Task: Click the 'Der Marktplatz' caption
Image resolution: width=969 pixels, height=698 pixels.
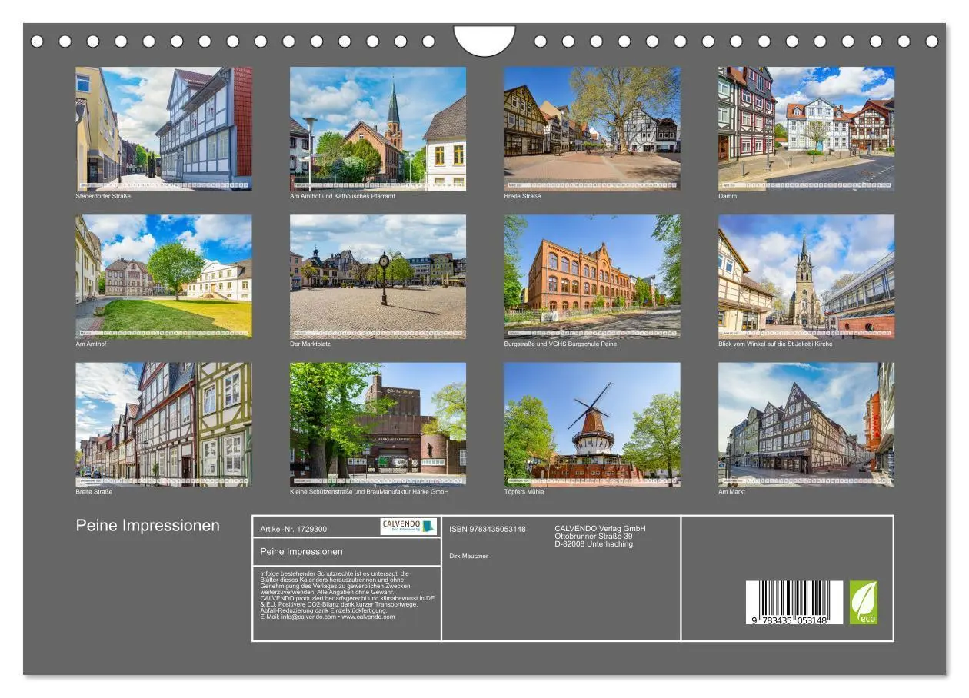Action: [310, 344]
